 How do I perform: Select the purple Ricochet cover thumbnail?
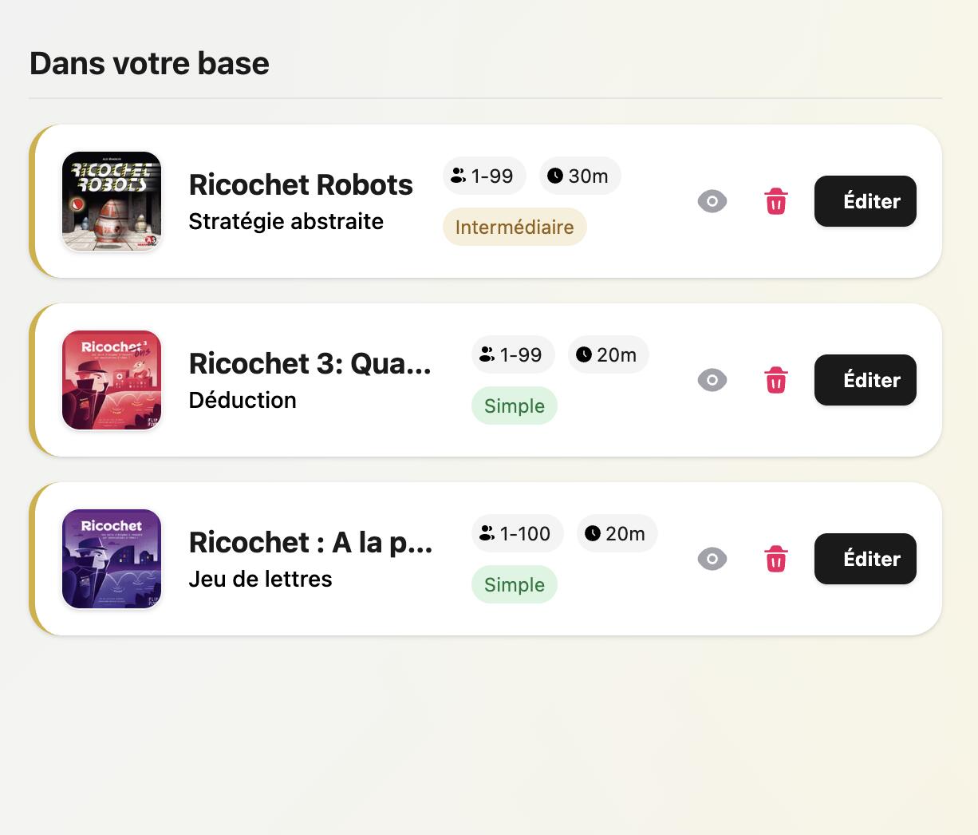[x=112, y=559]
